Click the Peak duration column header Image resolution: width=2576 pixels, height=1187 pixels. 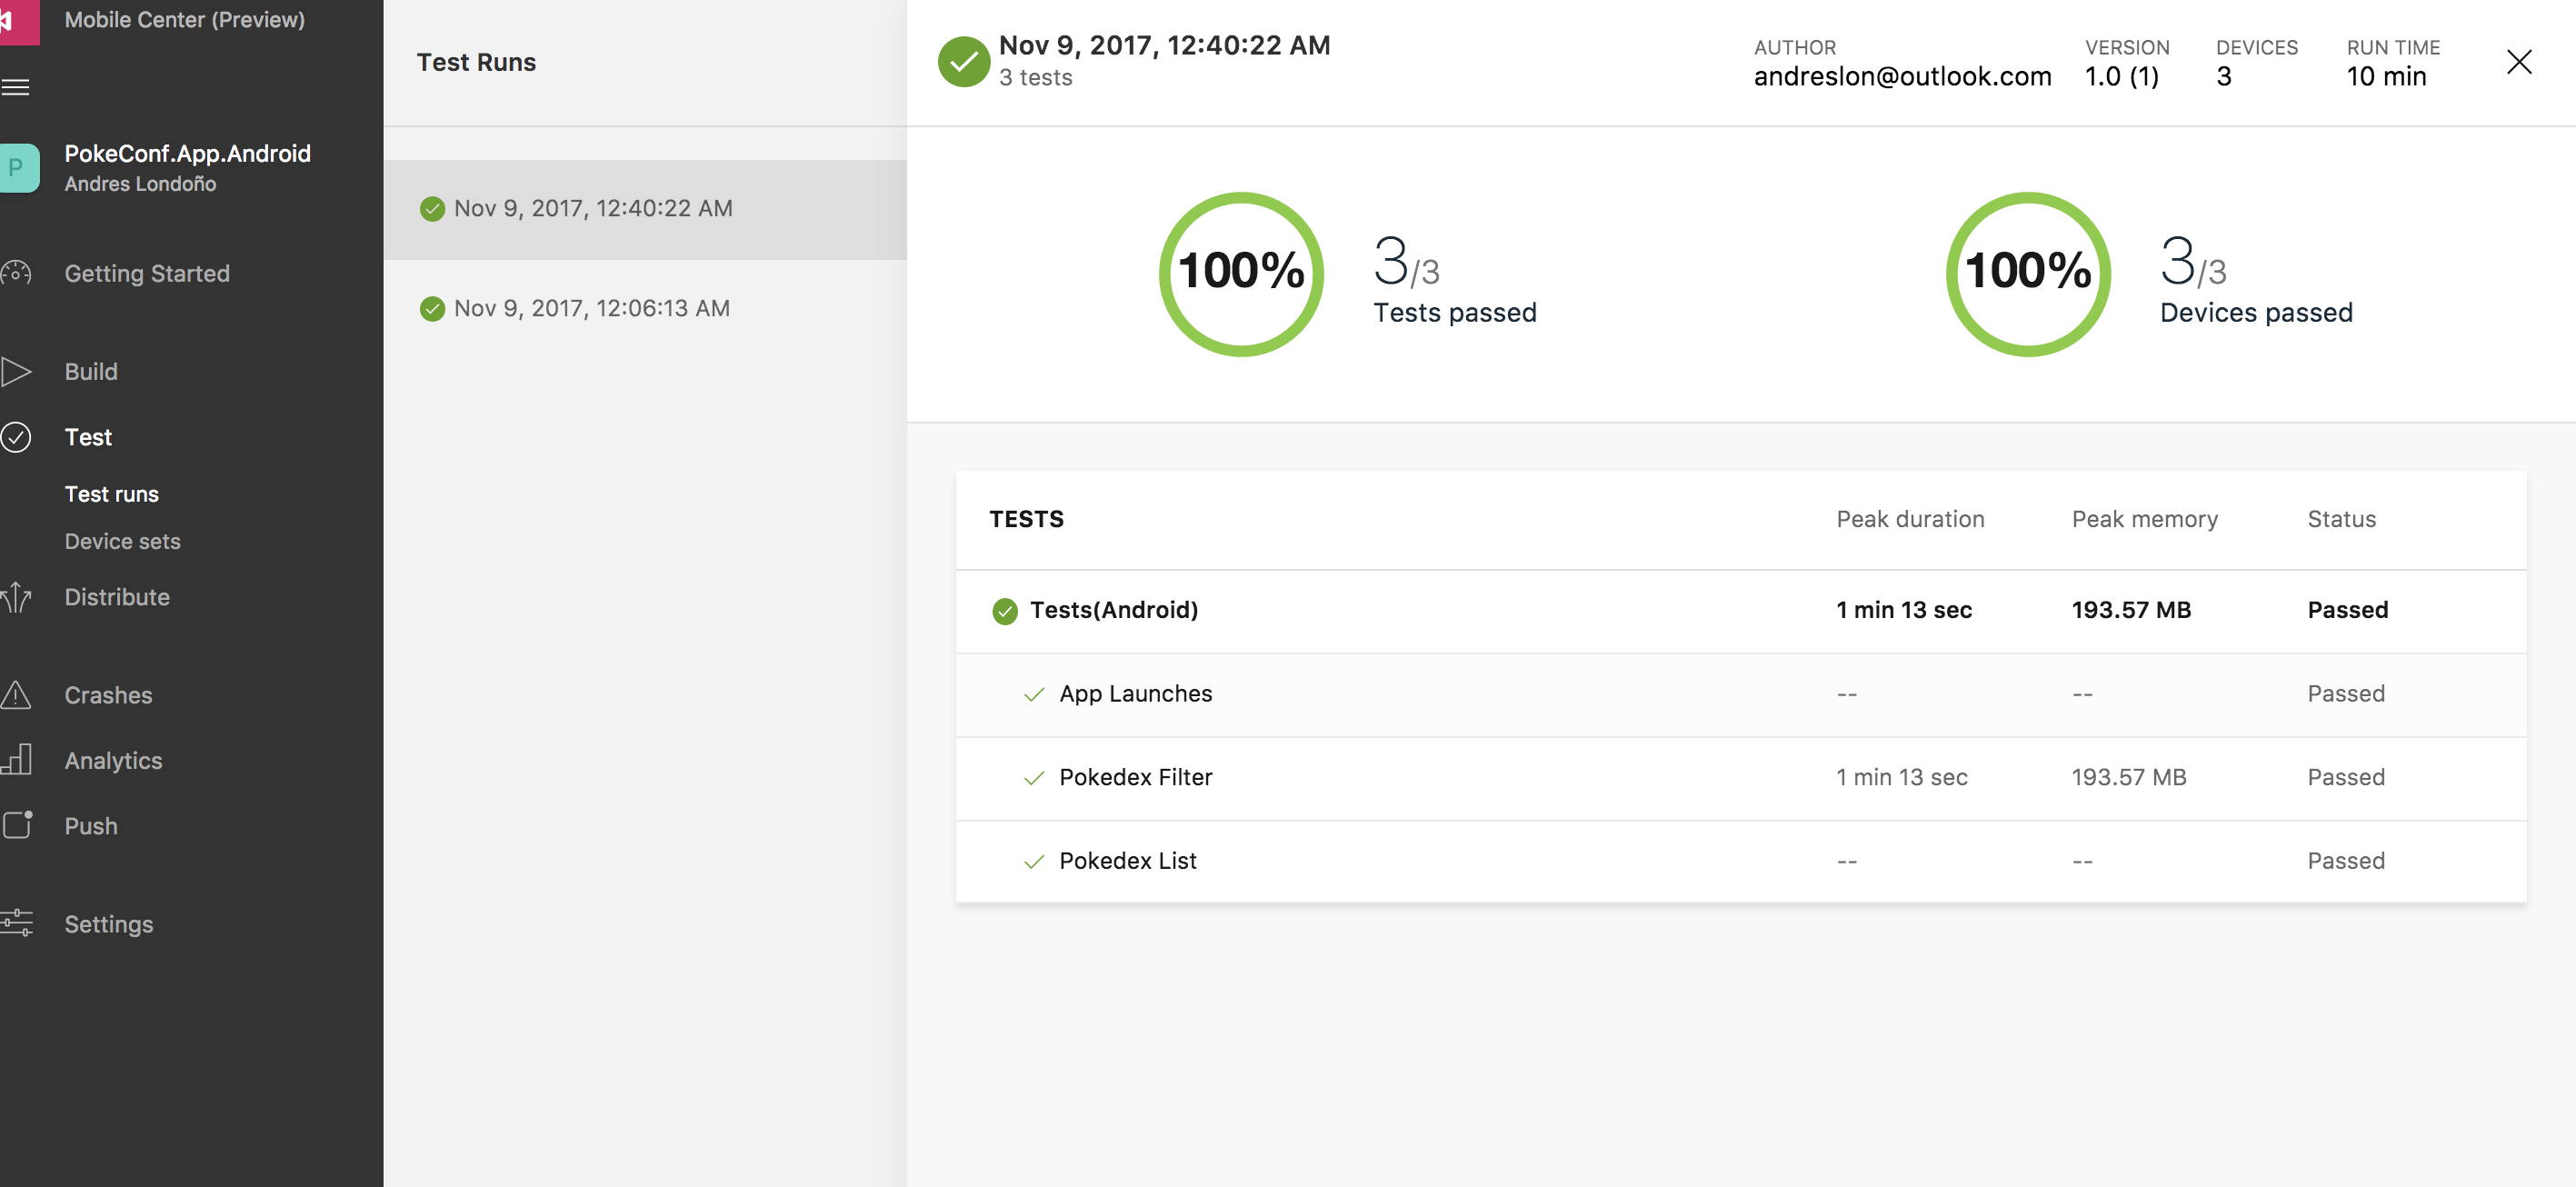pos(1910,519)
